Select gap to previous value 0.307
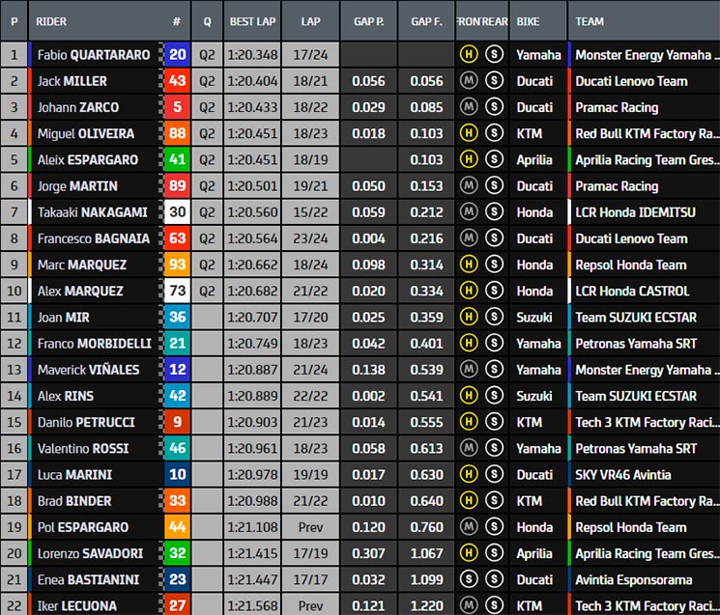This screenshot has height=615, width=720. coord(369,553)
